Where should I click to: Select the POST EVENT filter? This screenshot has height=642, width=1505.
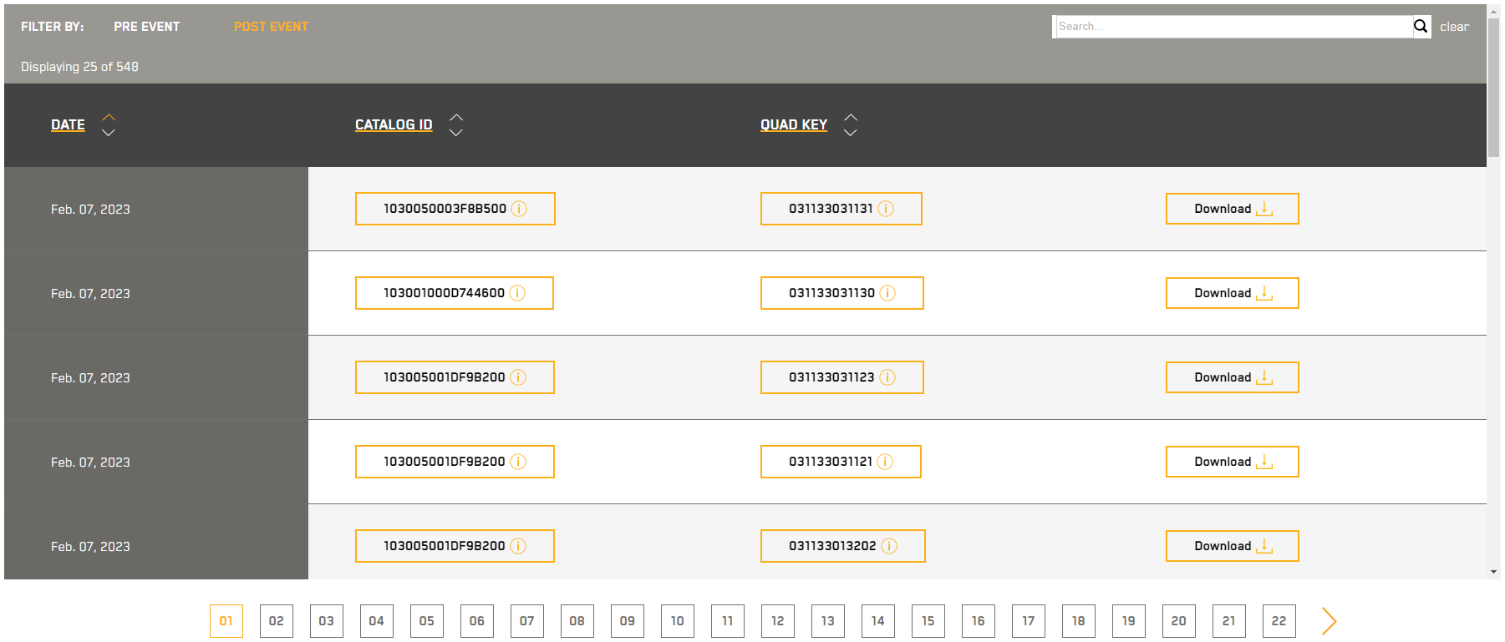pos(271,27)
